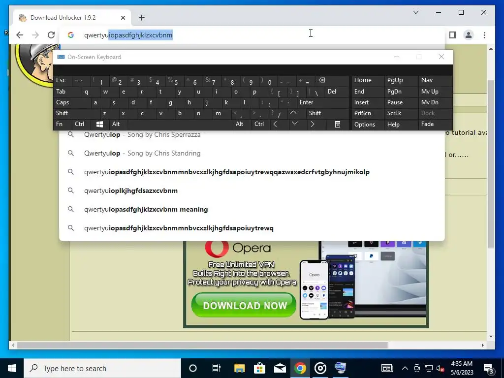
Task: Open a new tab with the plus button
Action: click(x=142, y=18)
